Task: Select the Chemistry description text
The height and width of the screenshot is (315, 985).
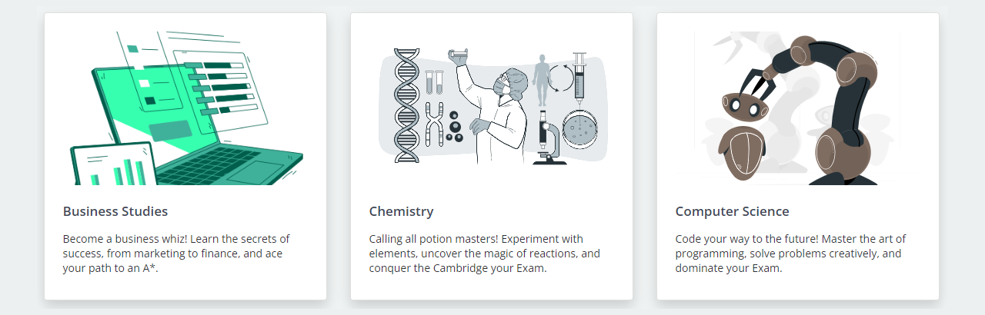Action: (484, 254)
